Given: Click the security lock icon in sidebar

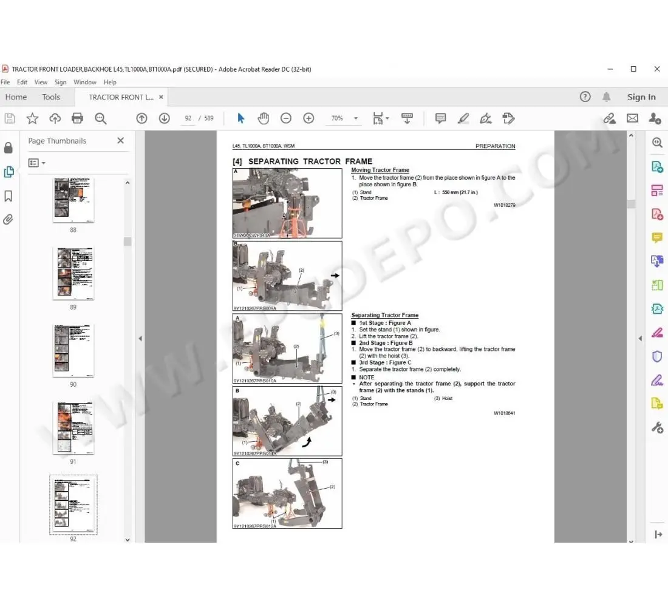Looking at the screenshot, I should coord(8,148).
